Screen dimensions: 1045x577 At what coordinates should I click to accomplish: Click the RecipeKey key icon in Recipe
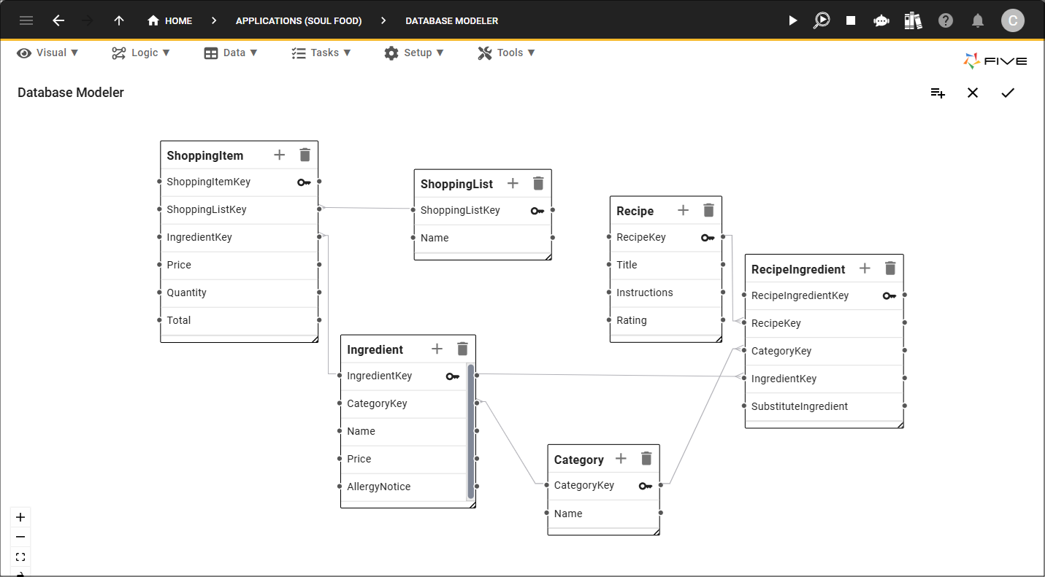708,238
